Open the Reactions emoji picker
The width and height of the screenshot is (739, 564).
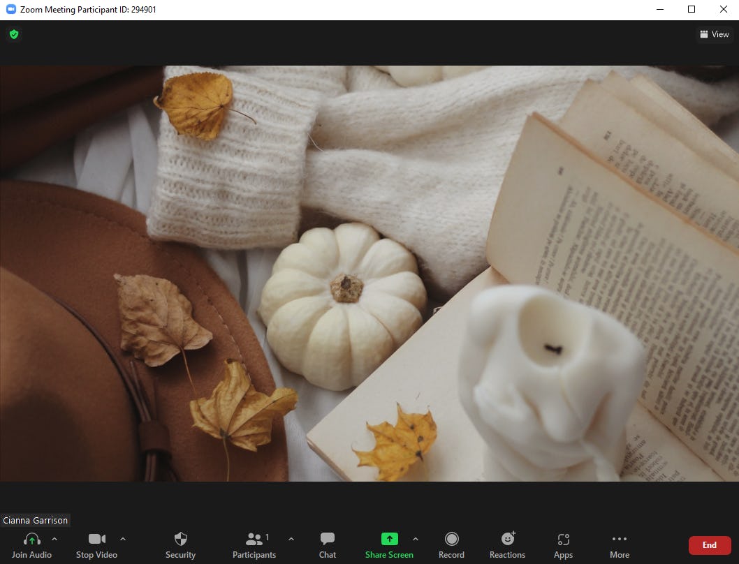507,538
